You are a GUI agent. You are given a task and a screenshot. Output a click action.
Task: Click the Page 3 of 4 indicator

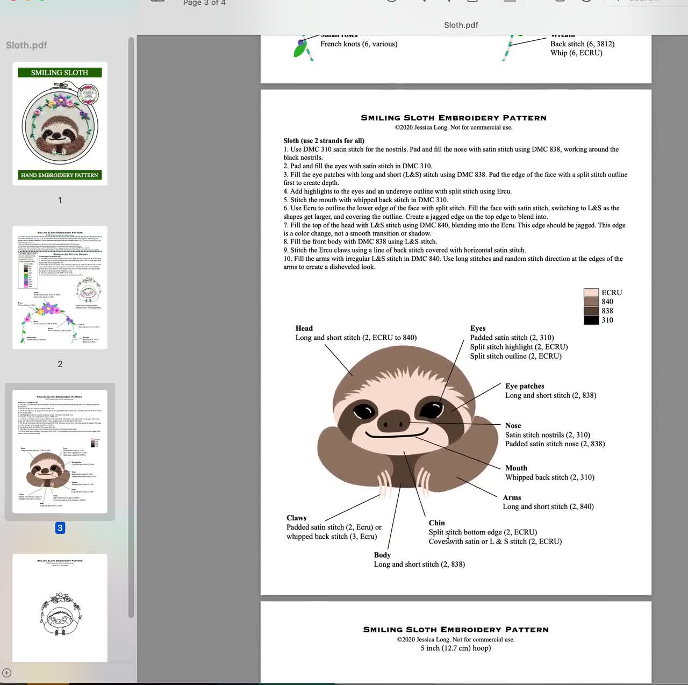(x=204, y=3)
